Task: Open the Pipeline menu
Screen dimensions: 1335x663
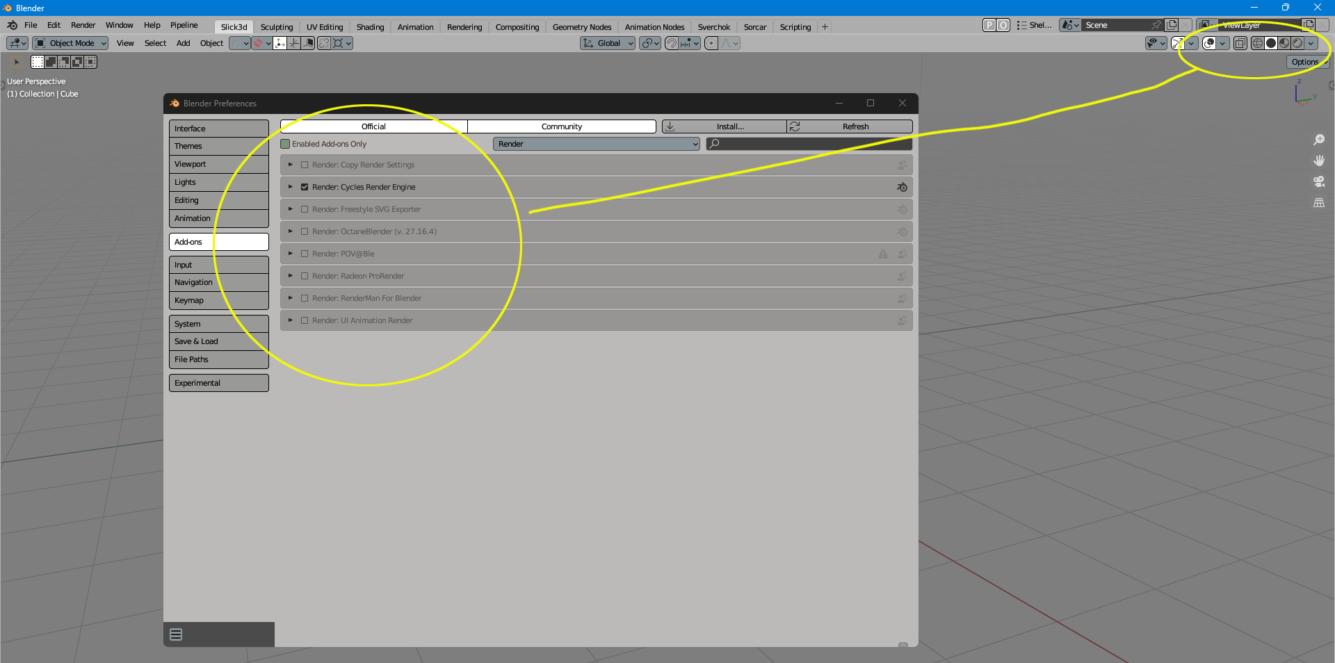Action: 184,25
